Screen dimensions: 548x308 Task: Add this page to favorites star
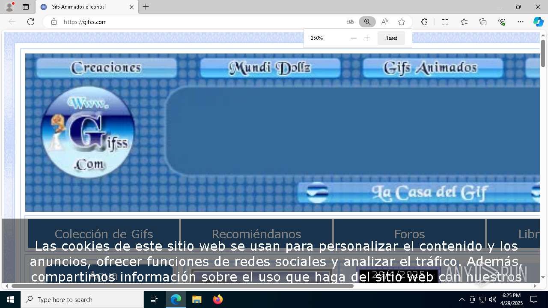(x=402, y=22)
